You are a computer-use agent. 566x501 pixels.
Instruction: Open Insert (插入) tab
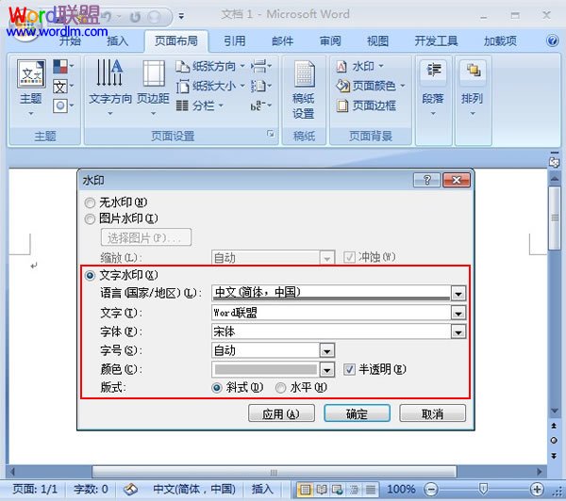point(117,40)
